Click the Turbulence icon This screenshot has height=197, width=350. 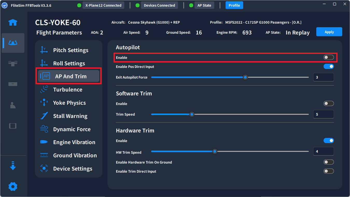pos(44,89)
